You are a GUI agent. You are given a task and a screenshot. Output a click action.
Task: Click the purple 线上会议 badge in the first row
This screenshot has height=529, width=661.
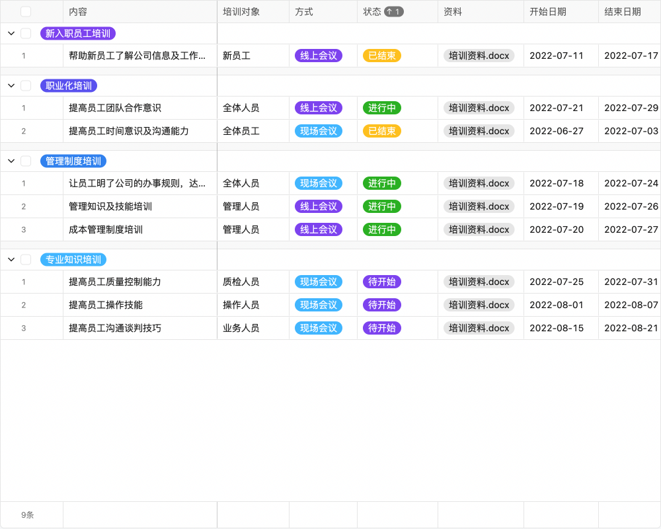tap(317, 56)
